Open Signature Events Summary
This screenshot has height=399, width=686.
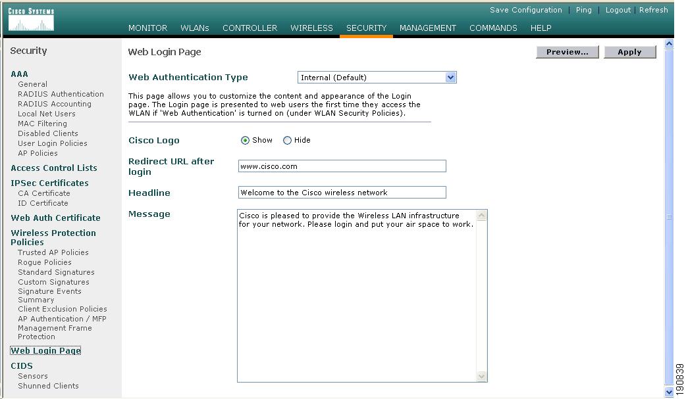(x=49, y=295)
